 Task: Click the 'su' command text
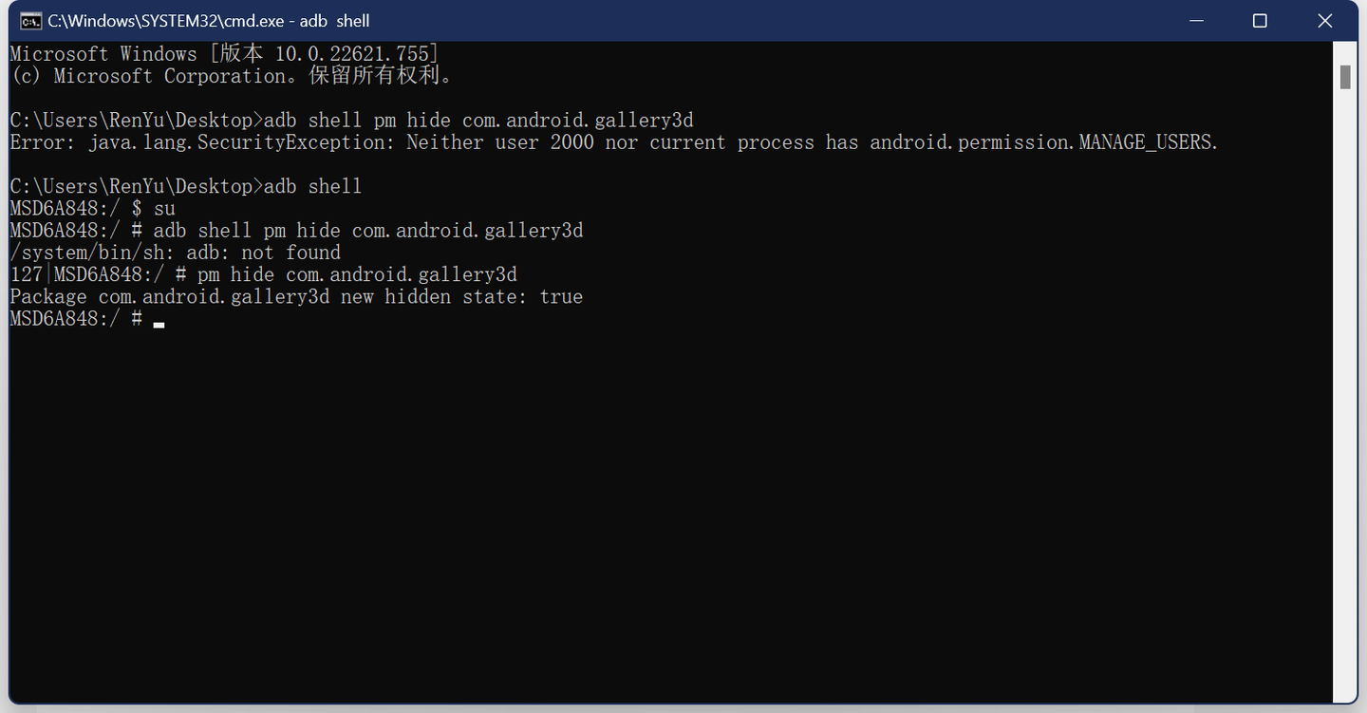[x=164, y=208]
